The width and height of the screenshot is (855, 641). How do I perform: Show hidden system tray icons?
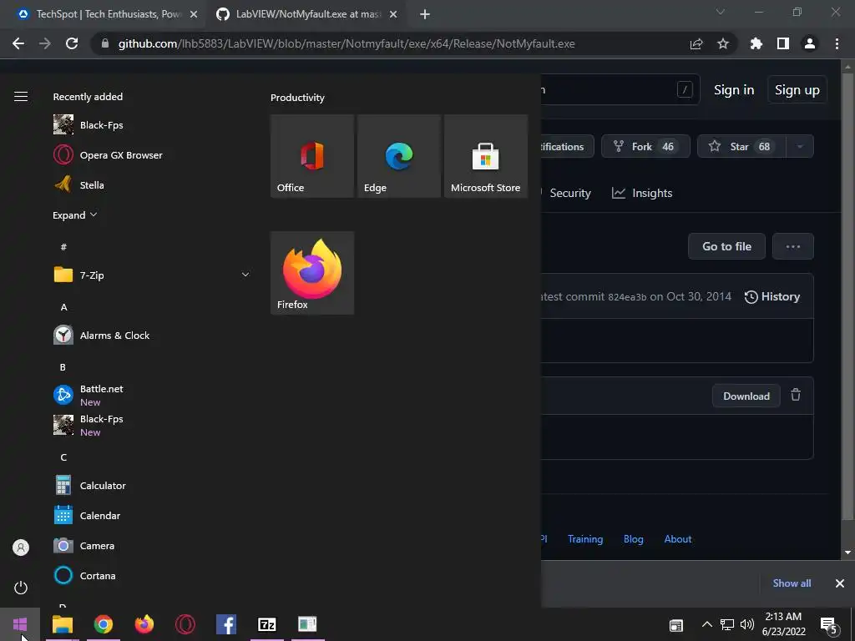pyautogui.click(x=706, y=624)
